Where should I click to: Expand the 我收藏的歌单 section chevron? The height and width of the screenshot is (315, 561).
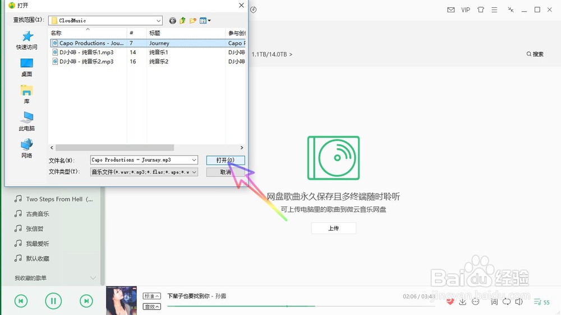93,278
